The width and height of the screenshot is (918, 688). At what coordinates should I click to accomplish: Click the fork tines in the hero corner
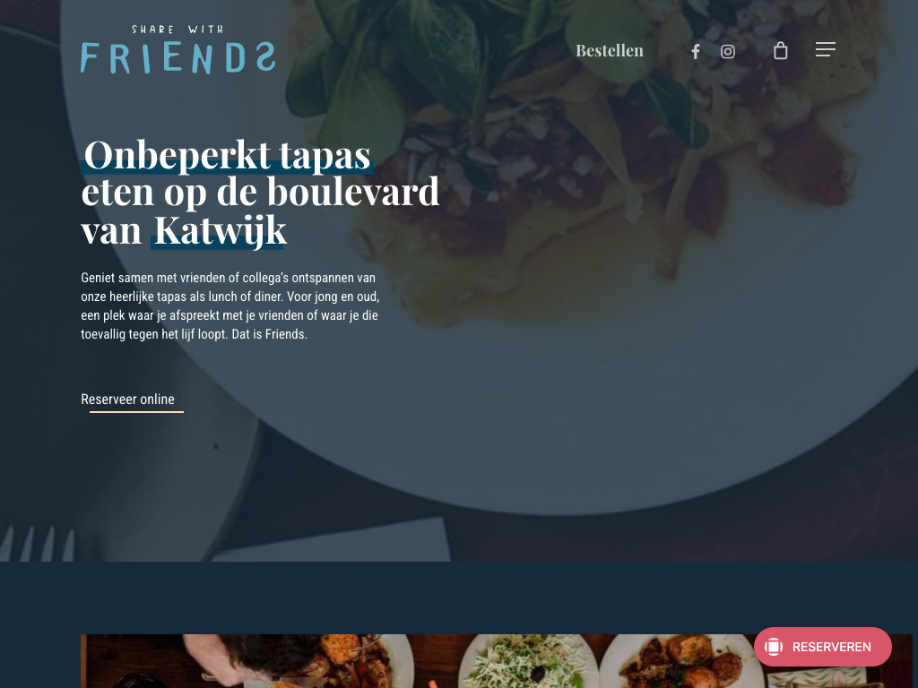coord(38,543)
